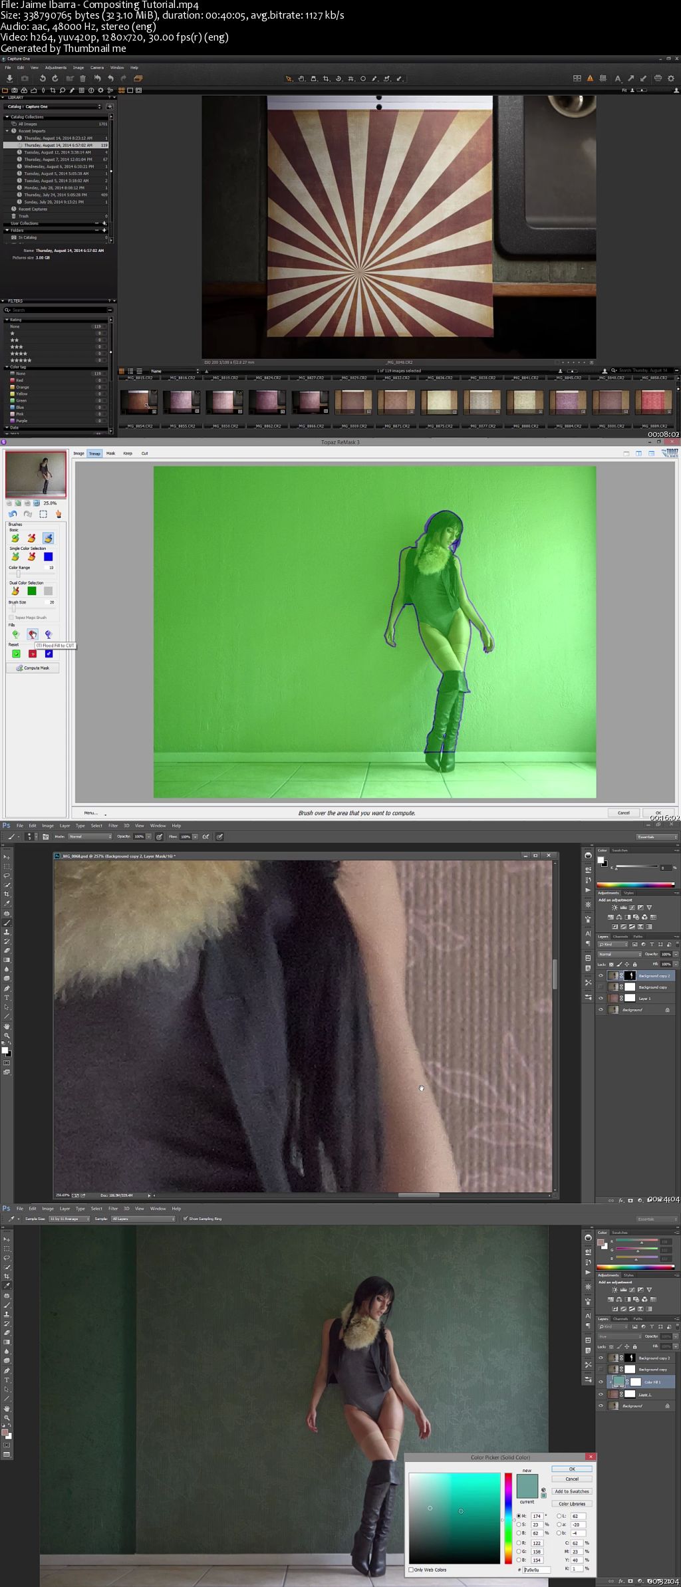681x1587 pixels.
Task: Click Cancel in the Topaz ReMask window
Action: point(623,813)
